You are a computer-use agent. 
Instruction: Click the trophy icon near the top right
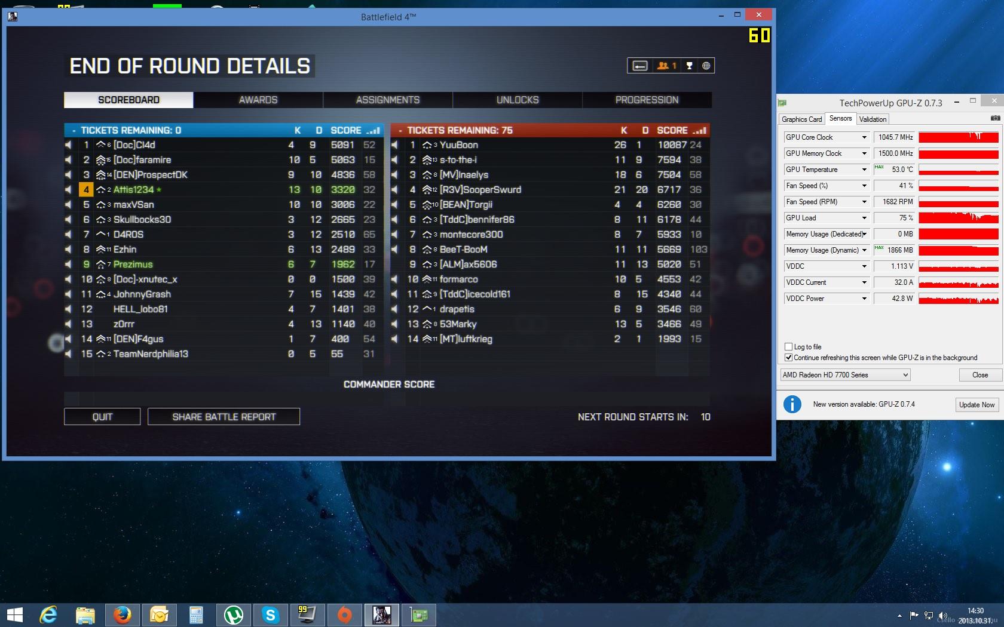[x=689, y=66]
